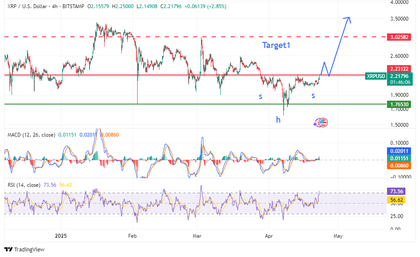Image resolution: width=420 pixels, height=257 pixels.
Task: Click the US flag economic event icon
Action: pyautogui.click(x=323, y=123)
